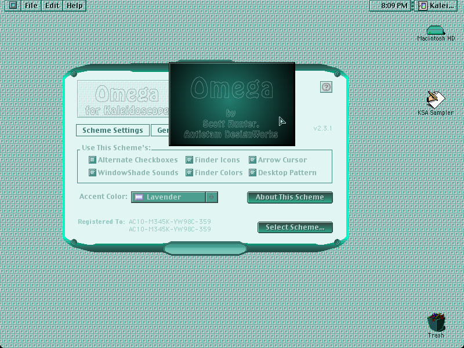Open the Kalei... application menu
This screenshot has height=348, width=464.
point(436,5)
